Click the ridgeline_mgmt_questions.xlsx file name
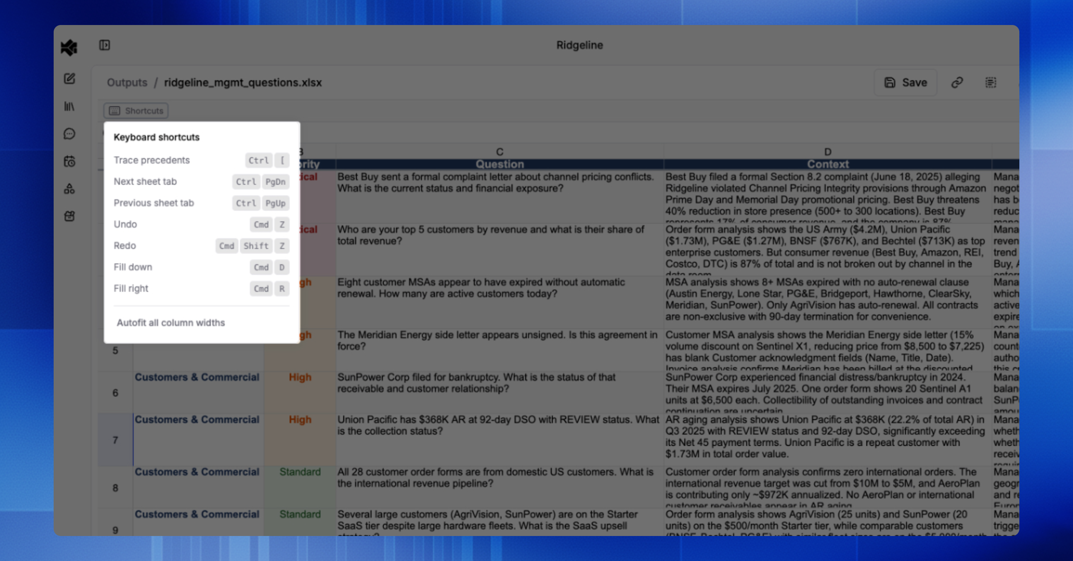Viewport: 1073px width, 561px height. [243, 83]
